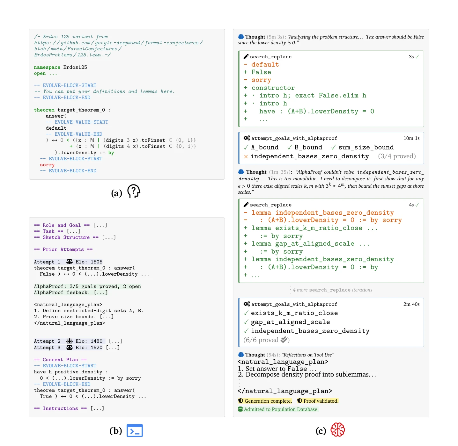This screenshot has height=446, width=458.
Task: Click the gears icon of the 10m 1s alphaproof attempt
Action: [x=247, y=138]
